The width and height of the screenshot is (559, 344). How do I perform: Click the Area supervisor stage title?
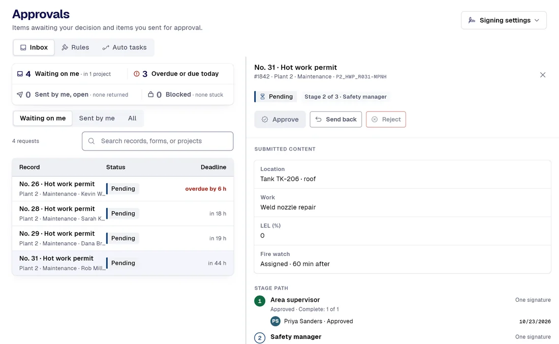pos(295,300)
